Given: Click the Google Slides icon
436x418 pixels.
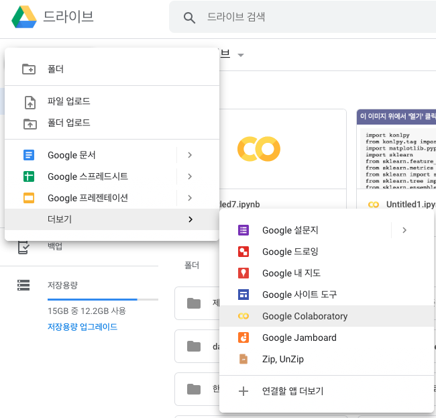Looking at the screenshot, I should 29,198.
